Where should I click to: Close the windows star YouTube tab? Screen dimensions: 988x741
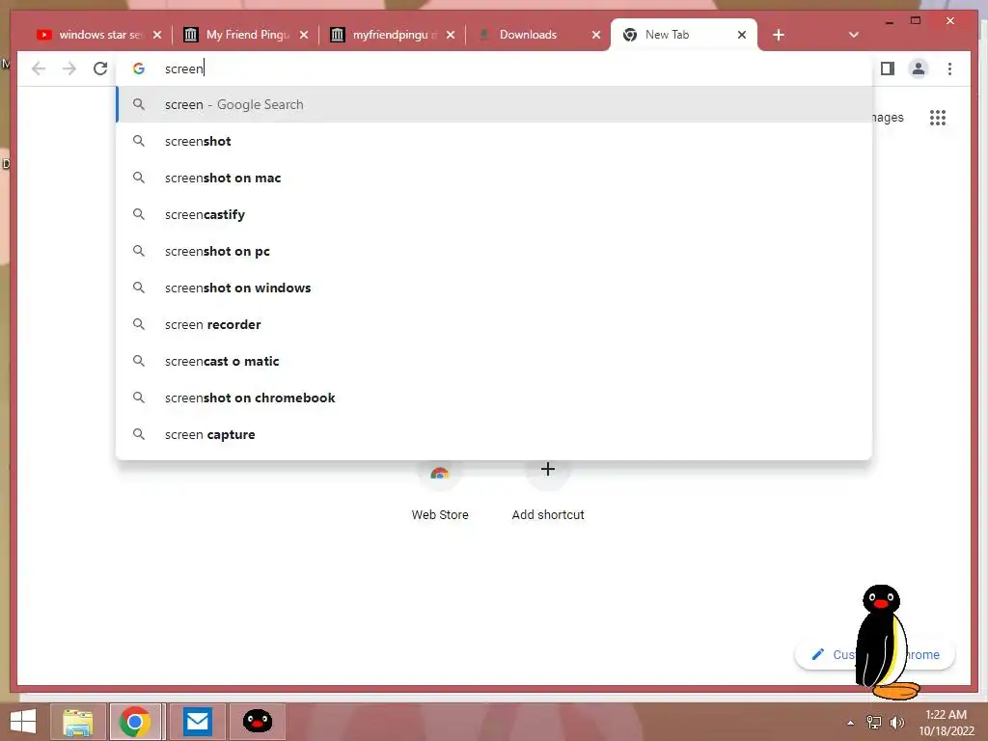tap(157, 35)
